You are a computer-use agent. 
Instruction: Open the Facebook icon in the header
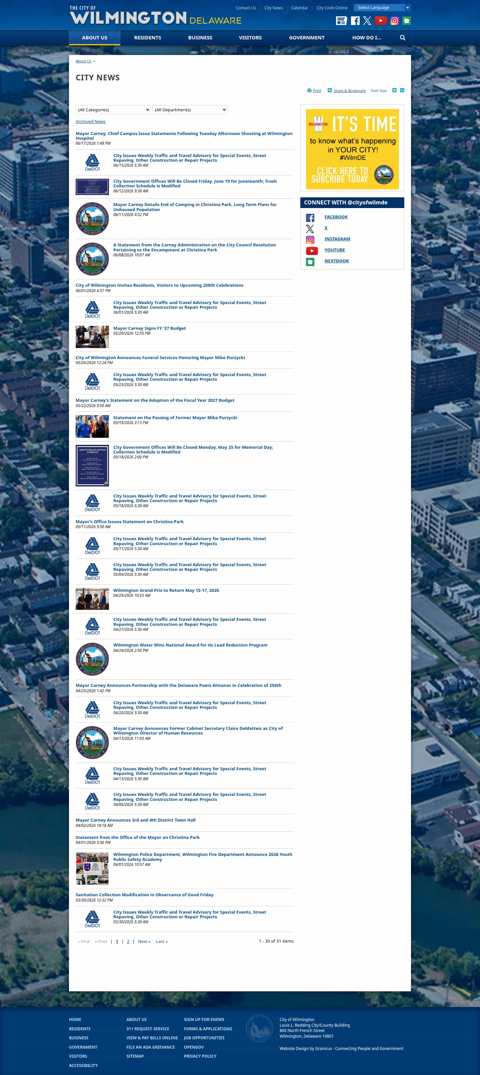point(355,21)
